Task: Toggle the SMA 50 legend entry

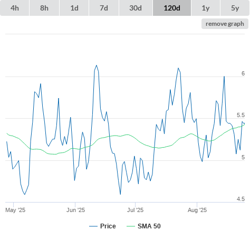Action: click(x=149, y=226)
